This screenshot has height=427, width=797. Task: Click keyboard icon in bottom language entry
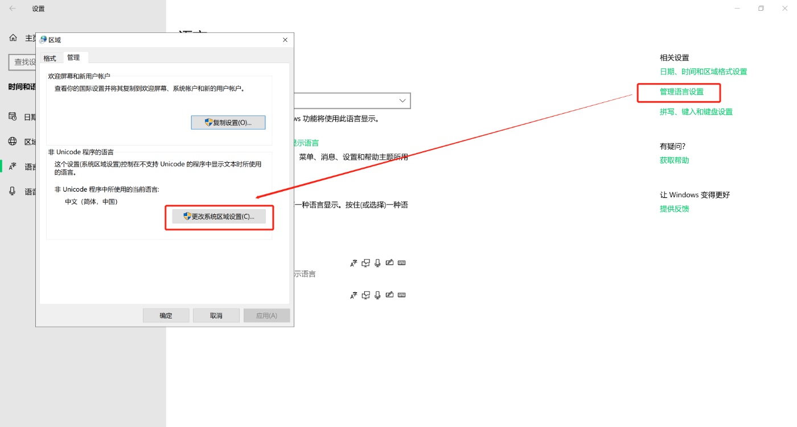tap(401, 295)
